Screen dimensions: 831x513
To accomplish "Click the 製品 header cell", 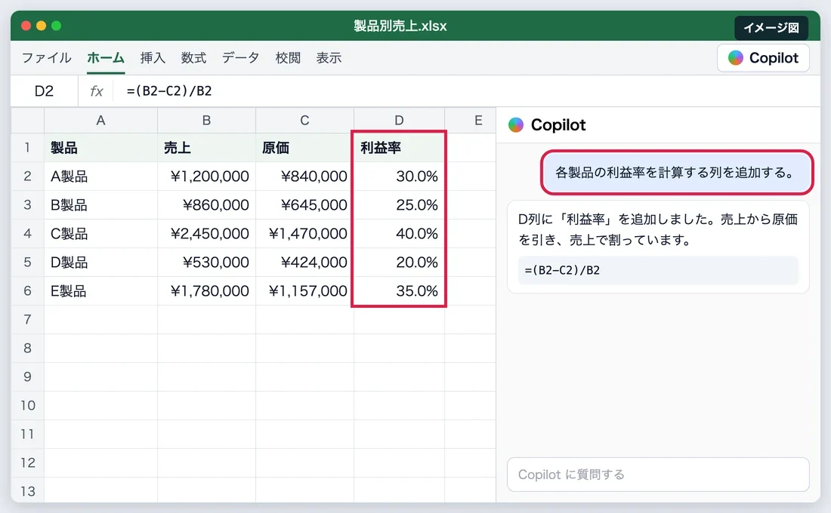I will tap(100, 147).
